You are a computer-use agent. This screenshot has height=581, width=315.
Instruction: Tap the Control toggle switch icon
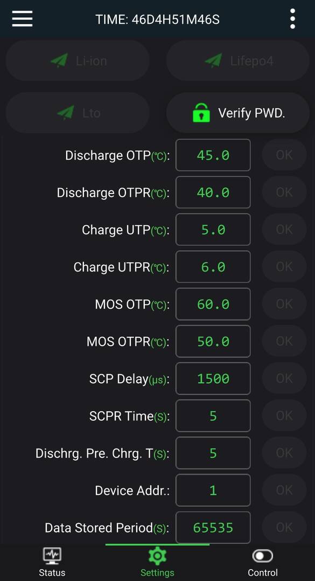point(262,556)
